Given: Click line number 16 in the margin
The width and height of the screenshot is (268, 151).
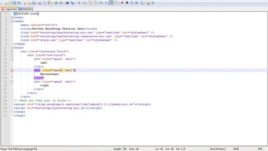Looking at the screenshot, I should pyautogui.click(x=5, y=70).
